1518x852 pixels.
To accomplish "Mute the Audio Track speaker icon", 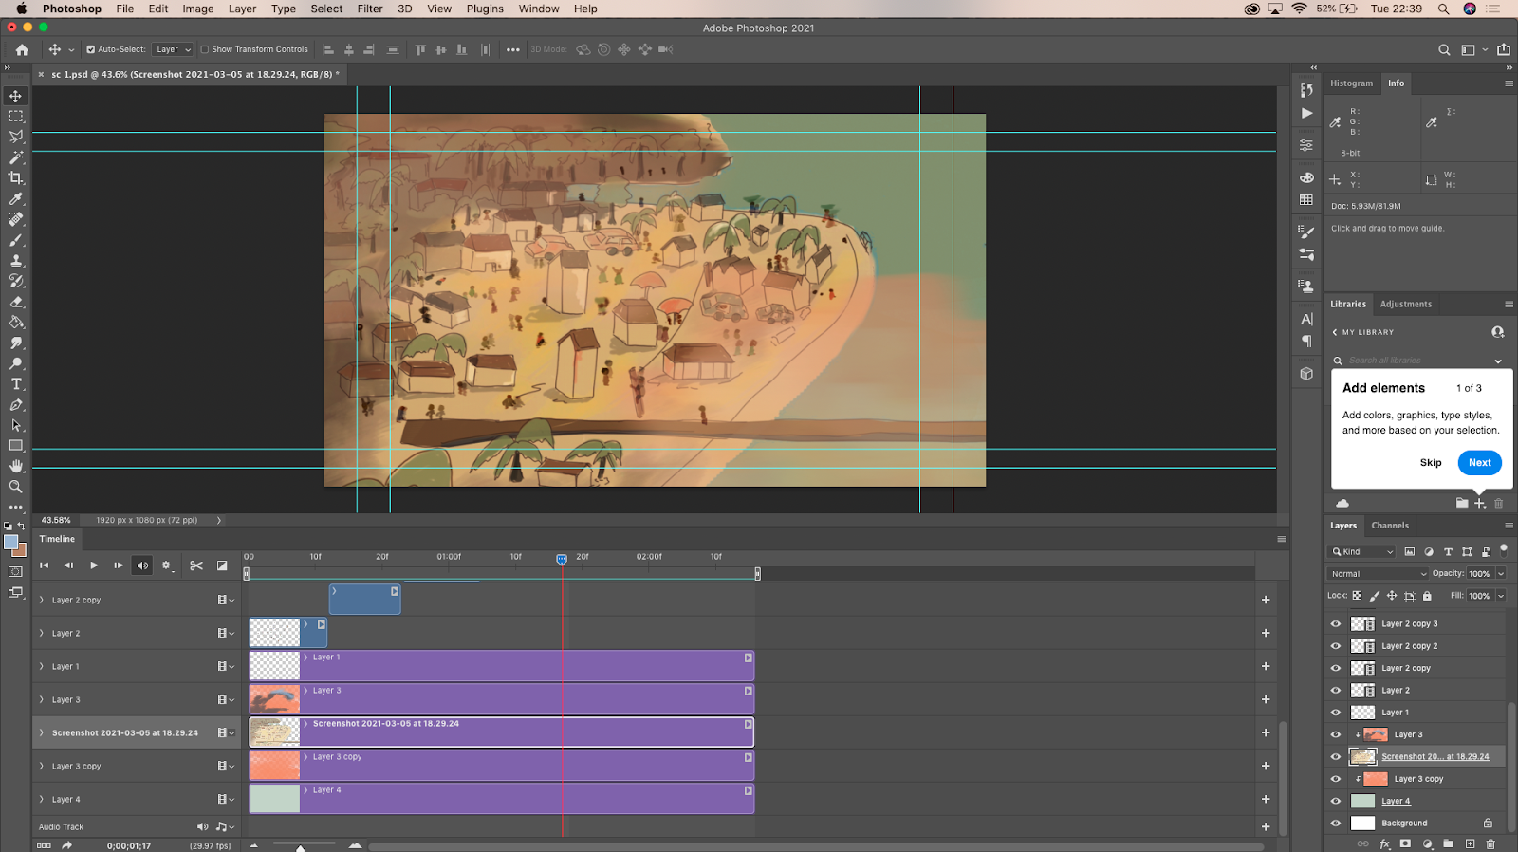I will [x=202, y=827].
